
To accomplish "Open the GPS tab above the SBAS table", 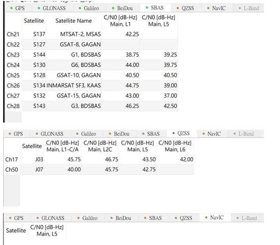I will pos(18,8).
